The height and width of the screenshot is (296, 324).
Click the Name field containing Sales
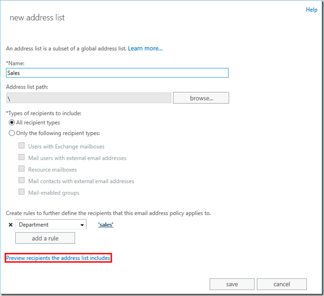(x=117, y=73)
